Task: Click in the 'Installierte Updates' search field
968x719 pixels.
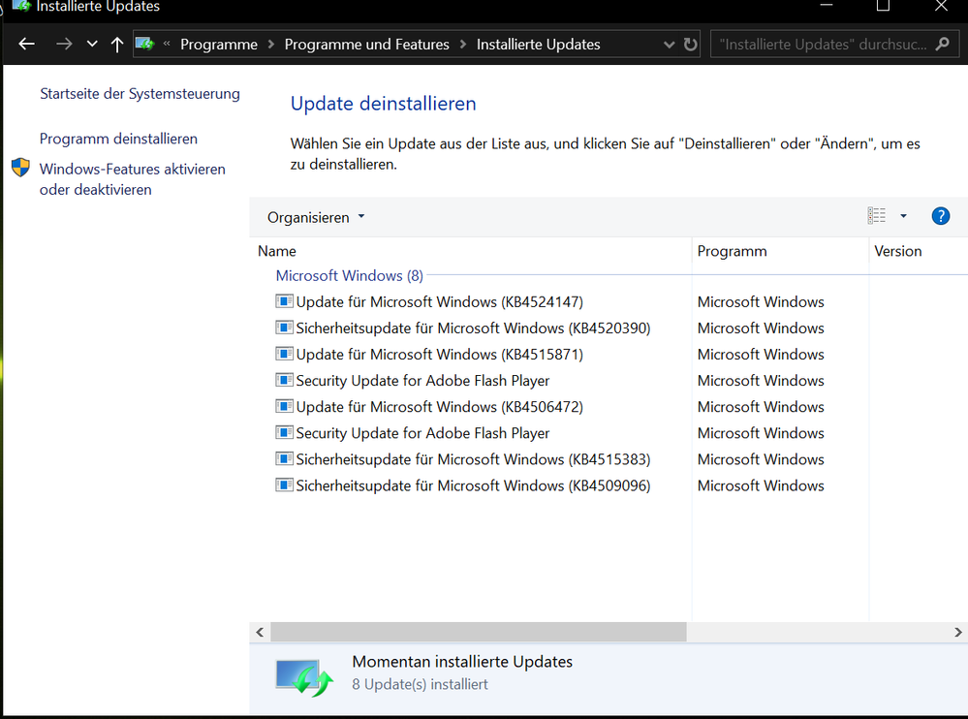Action: click(x=822, y=45)
